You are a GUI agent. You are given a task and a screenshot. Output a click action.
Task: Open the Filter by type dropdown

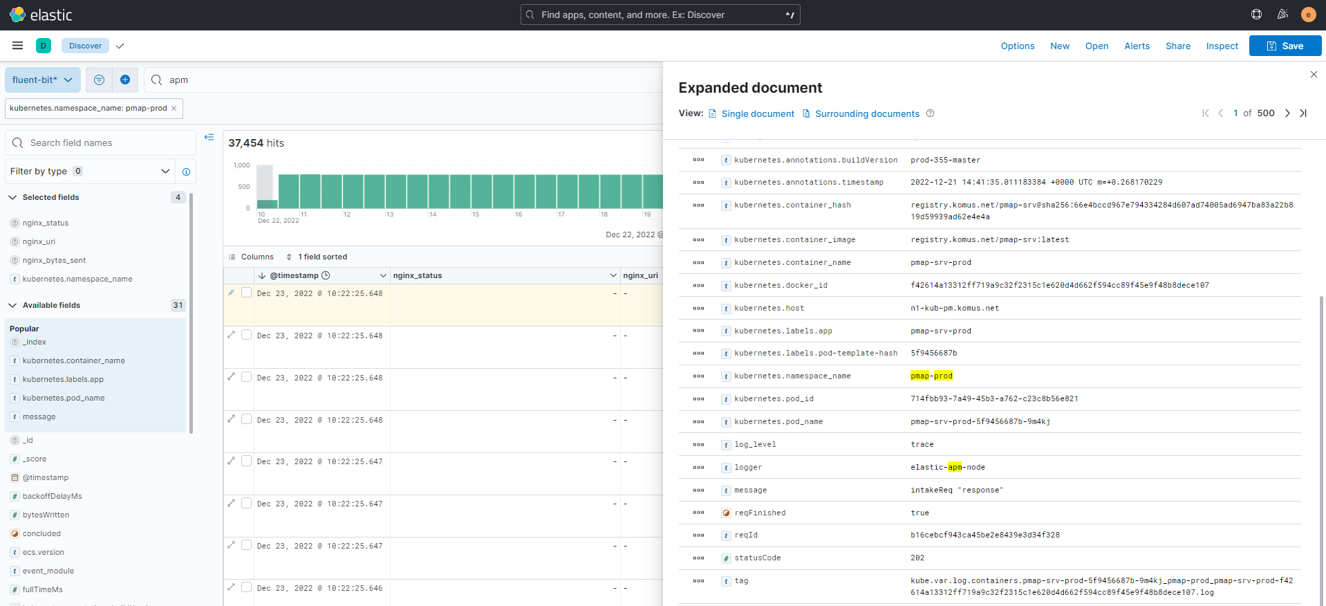91,172
